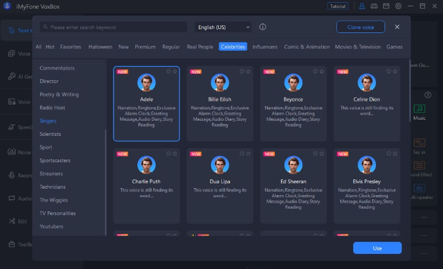Select TV Personalities in the subcategory list

click(58, 213)
